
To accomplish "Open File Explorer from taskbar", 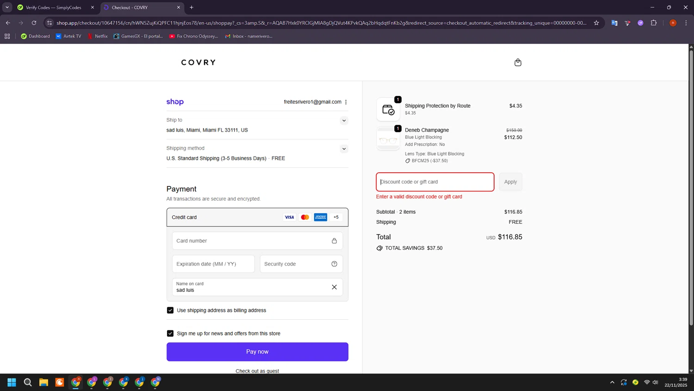I will click(x=43, y=382).
